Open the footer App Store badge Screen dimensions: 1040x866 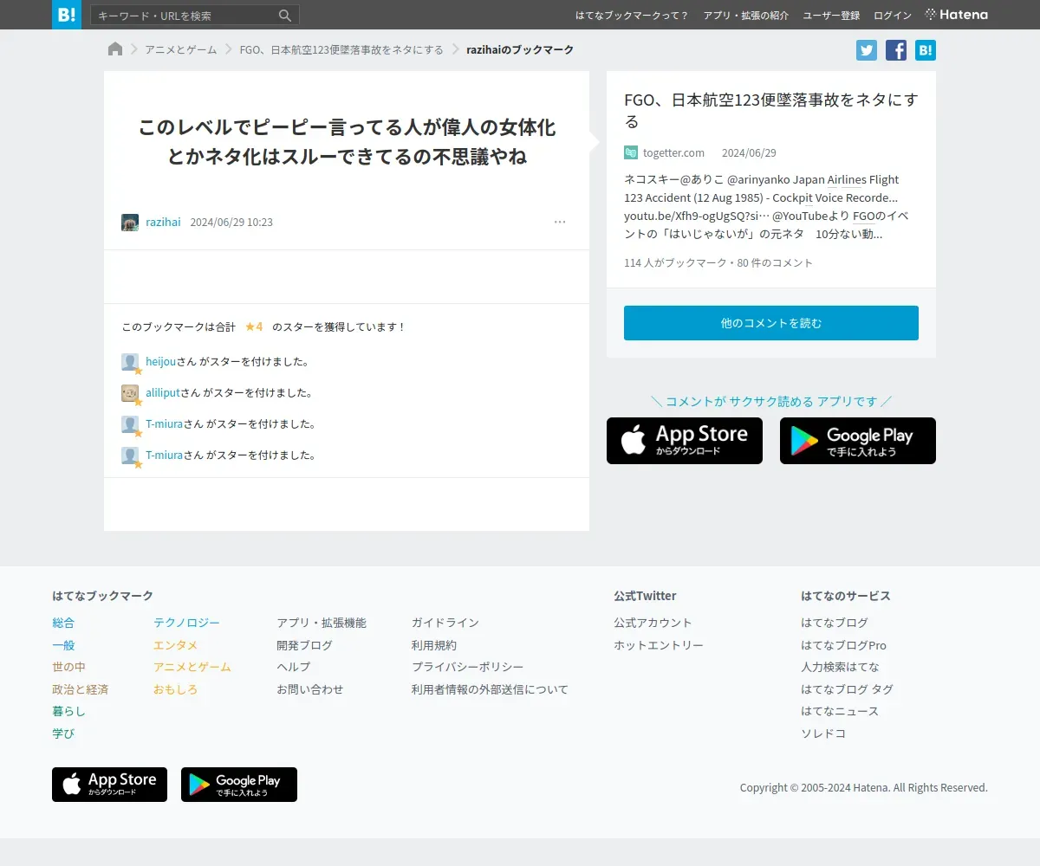(x=109, y=785)
